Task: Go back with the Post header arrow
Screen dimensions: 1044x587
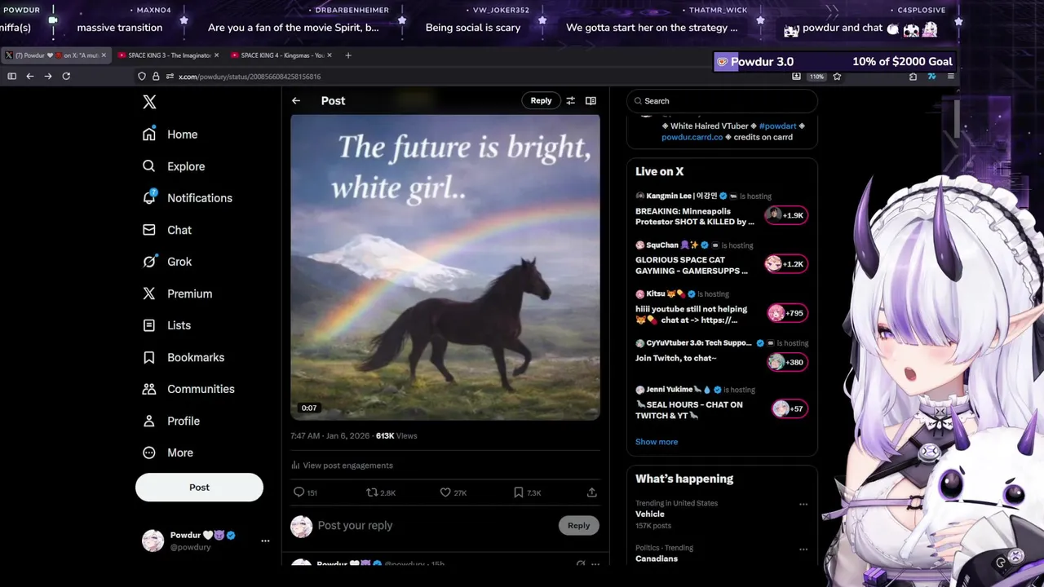Action: (x=296, y=101)
